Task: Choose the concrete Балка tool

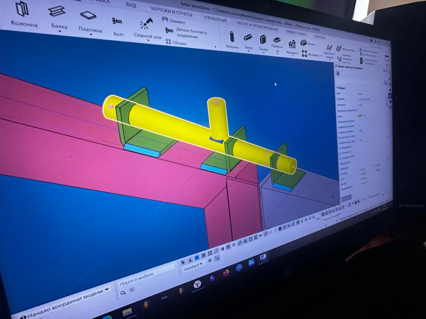Action: pos(248,41)
